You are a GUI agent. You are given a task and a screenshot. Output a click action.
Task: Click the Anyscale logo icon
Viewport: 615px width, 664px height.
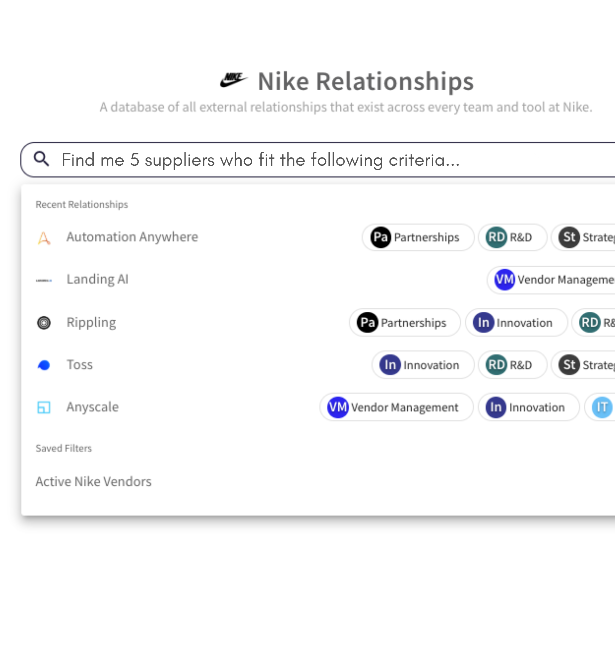pyautogui.click(x=44, y=407)
